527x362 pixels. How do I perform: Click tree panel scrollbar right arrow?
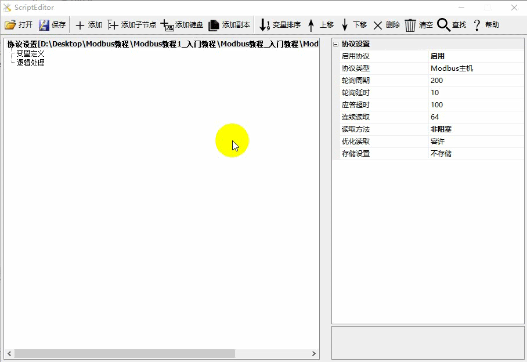[313, 353]
